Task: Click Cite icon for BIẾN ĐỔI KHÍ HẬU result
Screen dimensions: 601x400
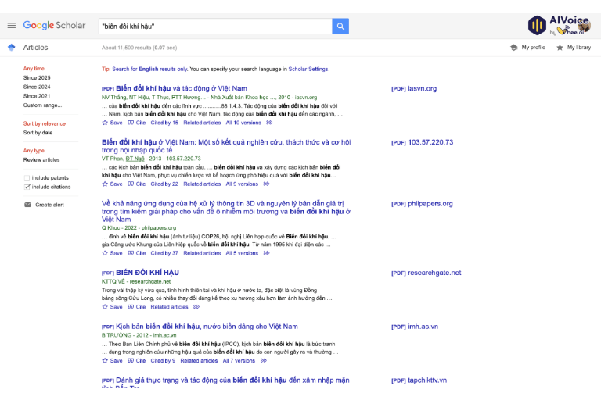Action: [x=131, y=307]
